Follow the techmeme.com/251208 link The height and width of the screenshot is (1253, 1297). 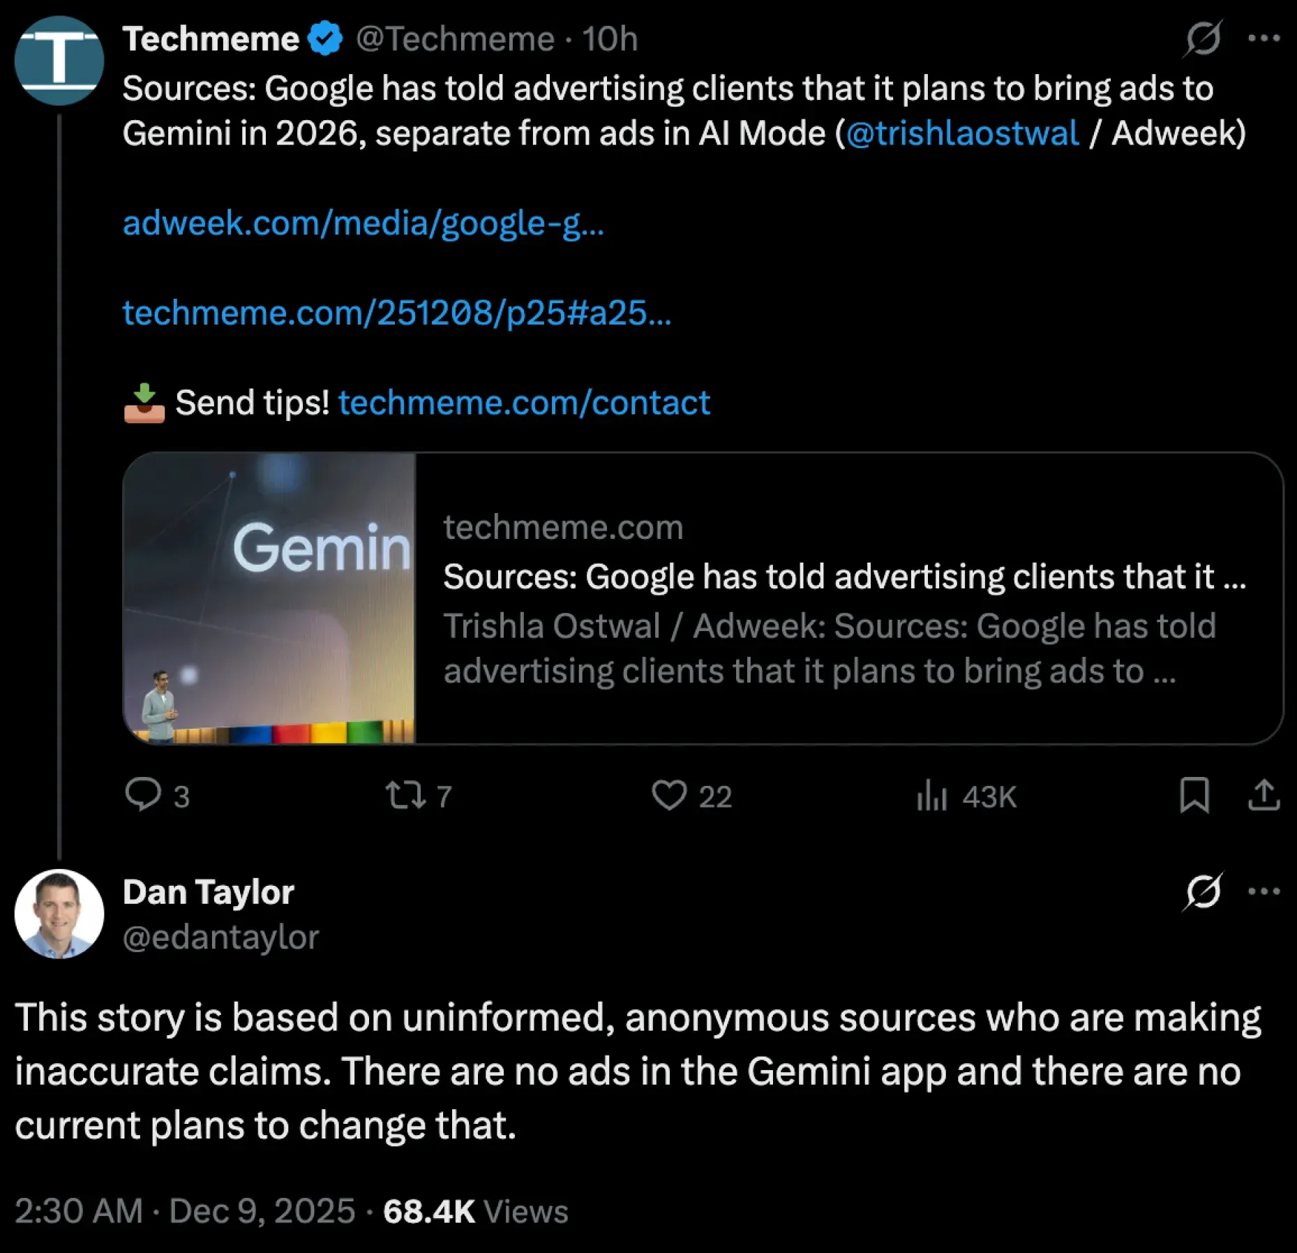coord(396,313)
